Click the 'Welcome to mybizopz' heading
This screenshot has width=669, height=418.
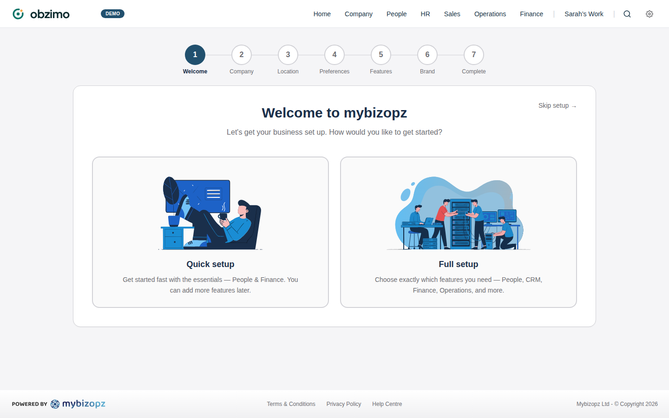(x=334, y=113)
